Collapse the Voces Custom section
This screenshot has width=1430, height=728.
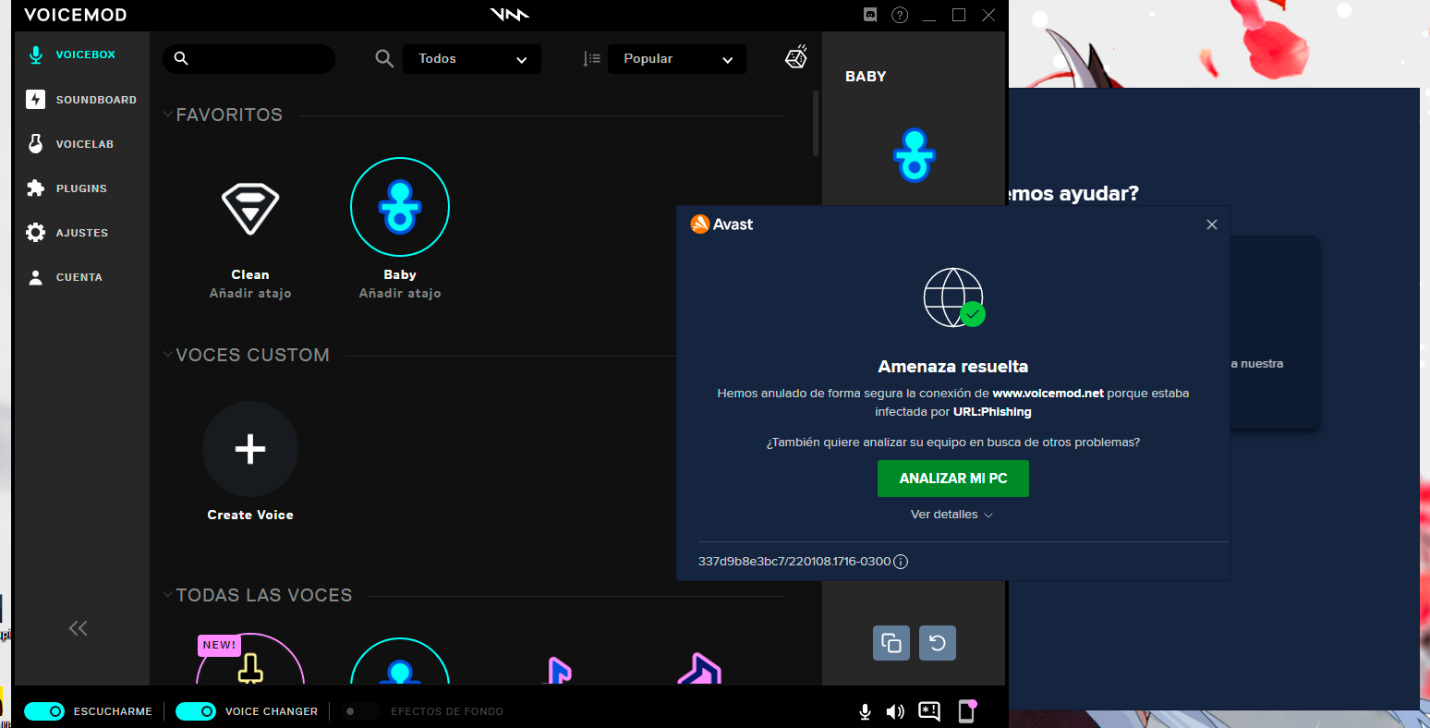coord(168,355)
